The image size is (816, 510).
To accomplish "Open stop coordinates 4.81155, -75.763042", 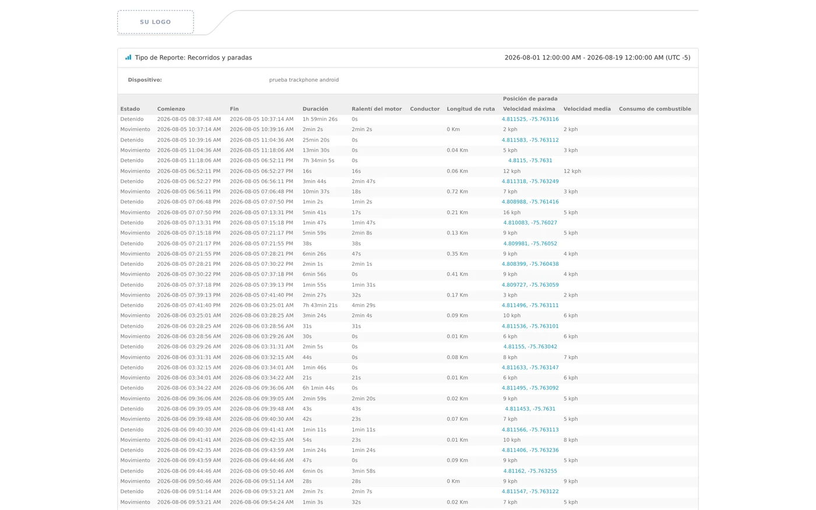I will [530, 347].
